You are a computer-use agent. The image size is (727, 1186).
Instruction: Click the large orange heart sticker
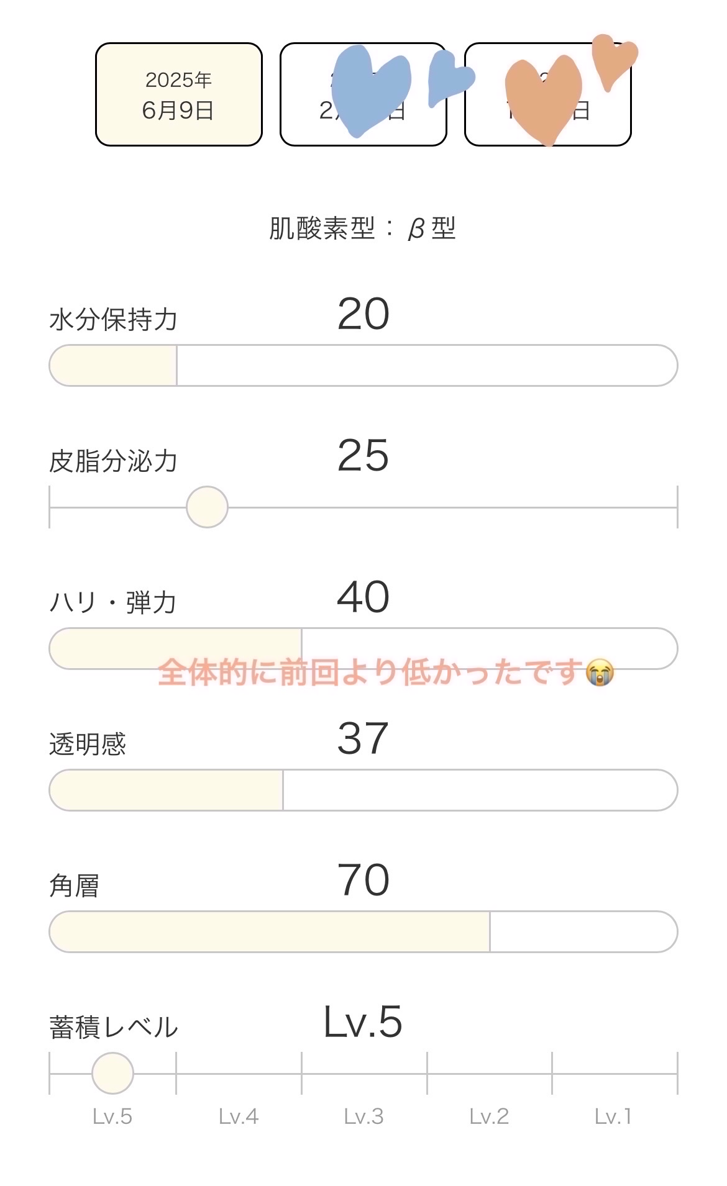(x=544, y=99)
